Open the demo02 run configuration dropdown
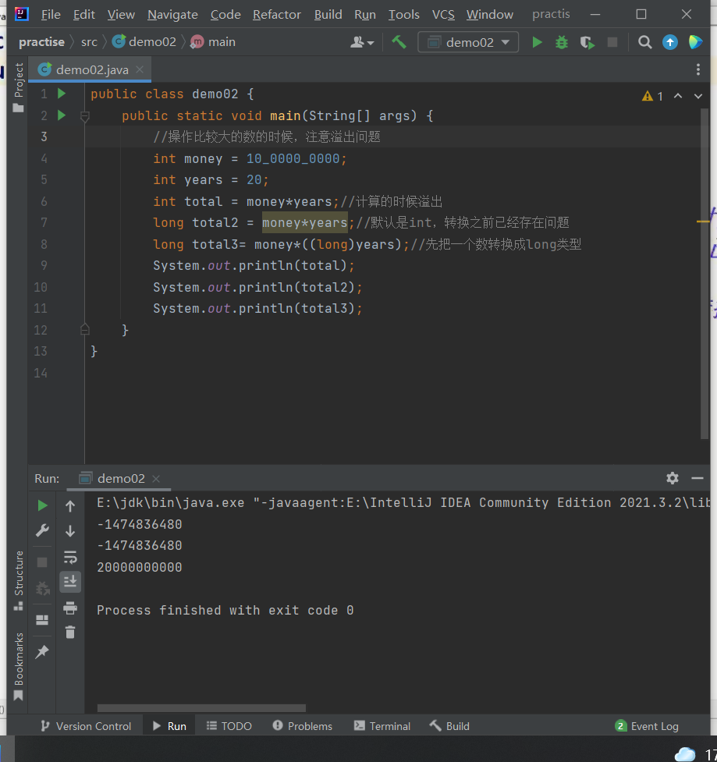Viewport: 717px width, 762px height. tap(468, 42)
